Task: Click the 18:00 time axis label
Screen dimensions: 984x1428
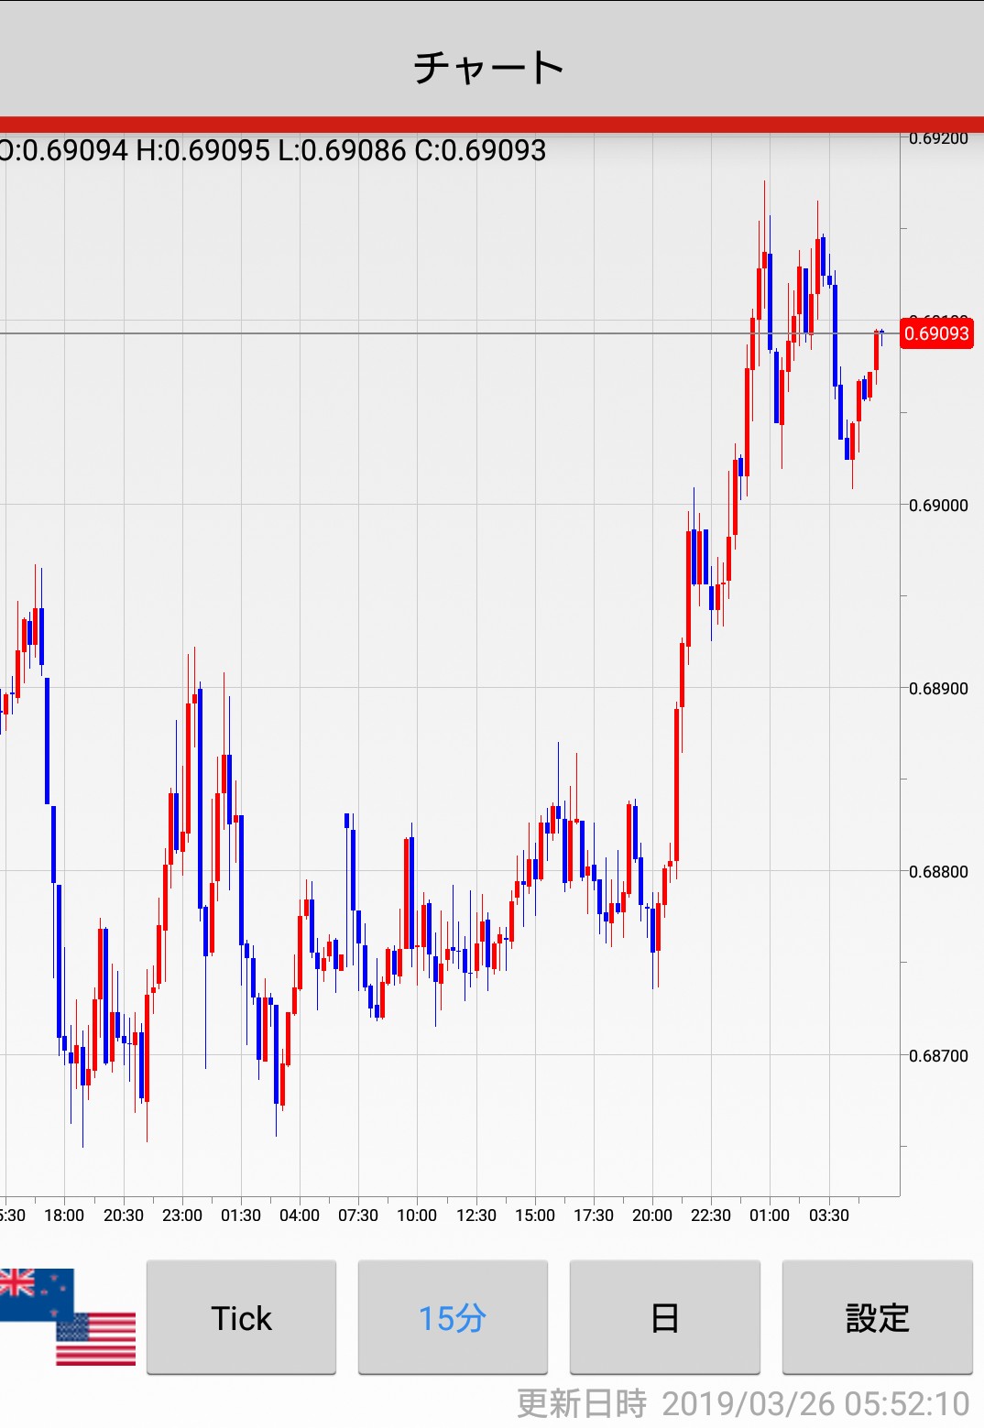Action: pyautogui.click(x=64, y=1215)
